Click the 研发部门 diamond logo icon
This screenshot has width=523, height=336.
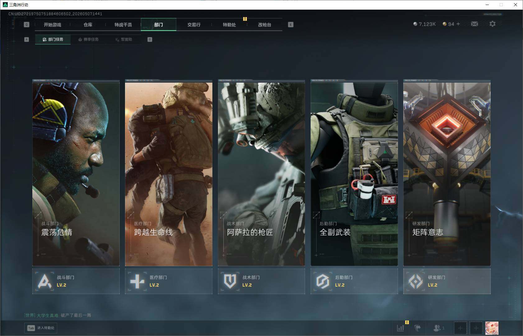point(415,281)
